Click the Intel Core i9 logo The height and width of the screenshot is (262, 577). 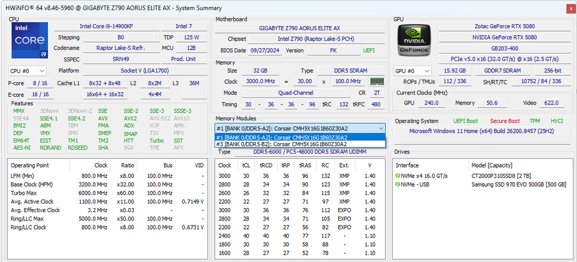29,40
